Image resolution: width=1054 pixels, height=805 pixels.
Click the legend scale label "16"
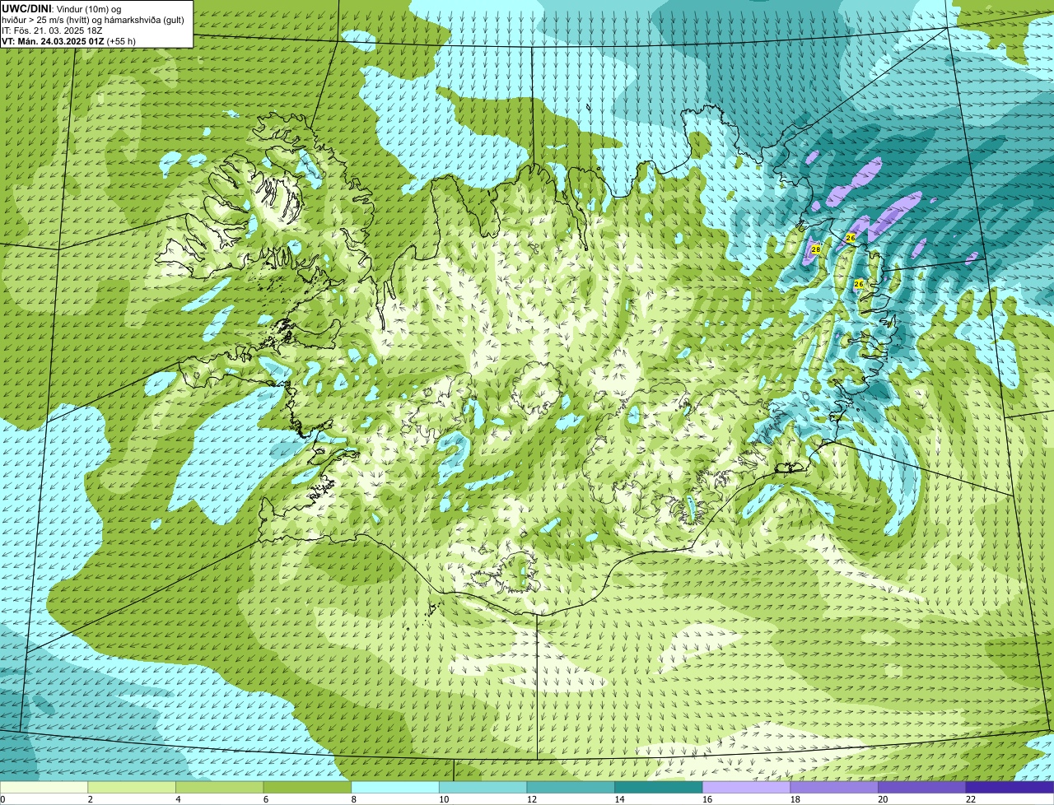(x=707, y=799)
